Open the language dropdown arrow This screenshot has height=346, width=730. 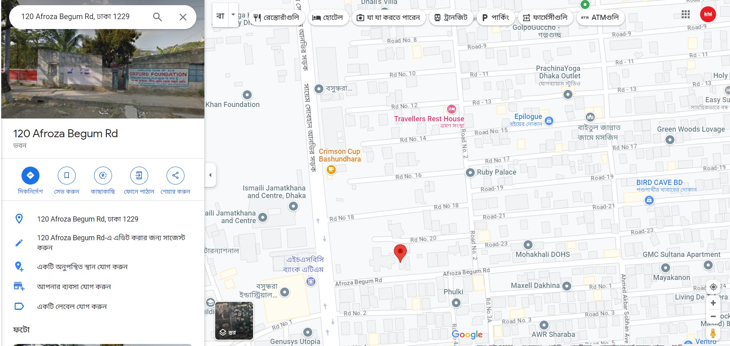(234, 14)
